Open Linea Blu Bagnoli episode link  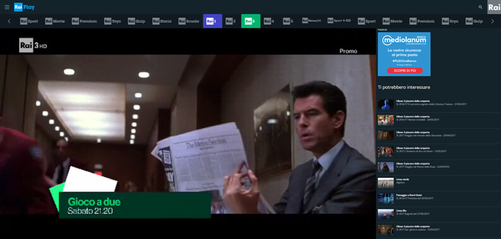(438, 214)
